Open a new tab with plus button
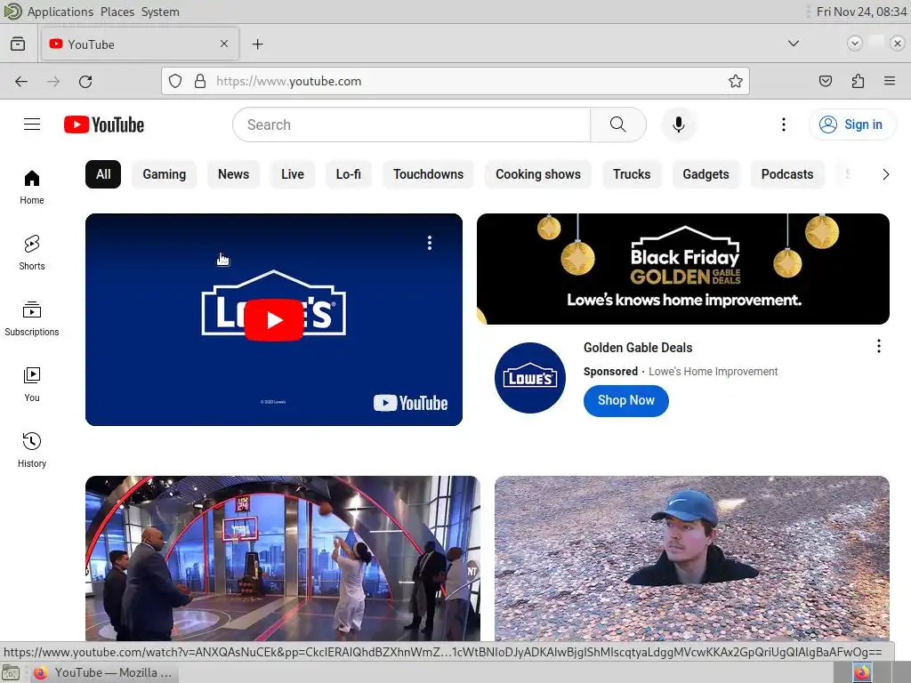 [x=257, y=44]
